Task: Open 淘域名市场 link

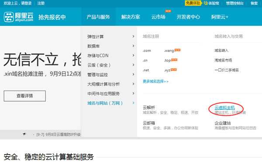Action: pos(223,60)
